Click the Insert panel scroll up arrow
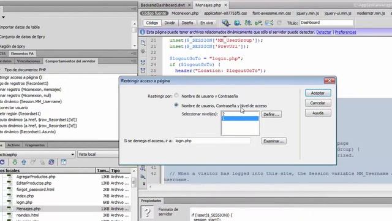This screenshot has height=221, width=392. [x=135, y=24]
